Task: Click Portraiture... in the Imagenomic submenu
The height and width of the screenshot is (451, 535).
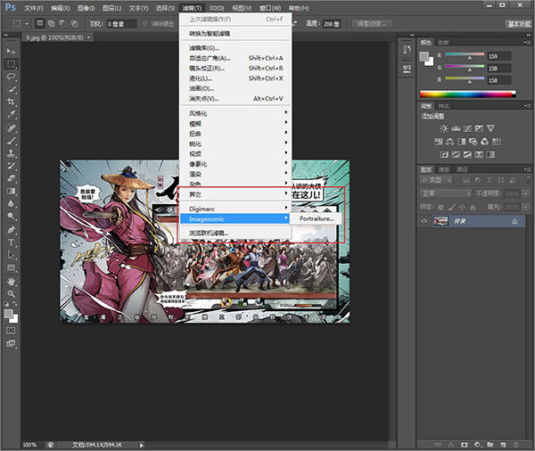Action: (317, 218)
